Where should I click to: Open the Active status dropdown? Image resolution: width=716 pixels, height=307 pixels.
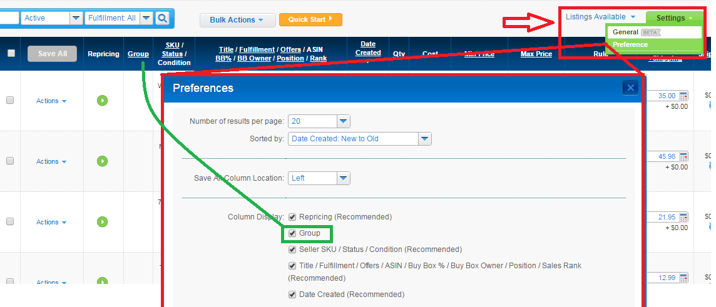tap(51, 18)
